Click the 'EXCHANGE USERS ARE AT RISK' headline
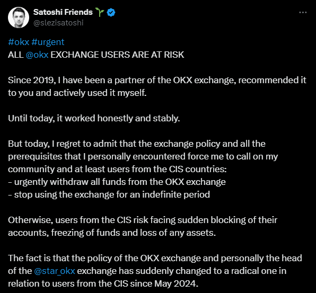316x293 pixels. pos(117,55)
